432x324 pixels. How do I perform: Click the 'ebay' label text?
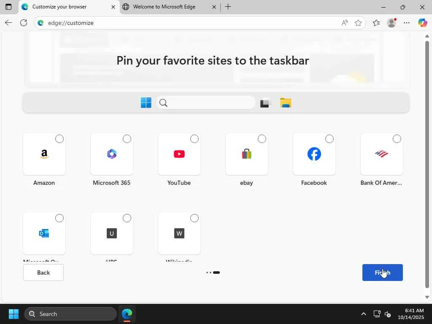coord(246,183)
